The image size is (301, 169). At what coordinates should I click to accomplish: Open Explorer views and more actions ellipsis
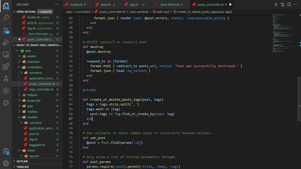pyautogui.click(x=57, y=4)
